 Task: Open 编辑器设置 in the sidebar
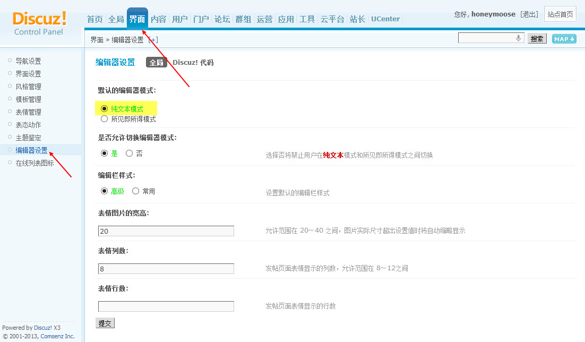point(31,150)
